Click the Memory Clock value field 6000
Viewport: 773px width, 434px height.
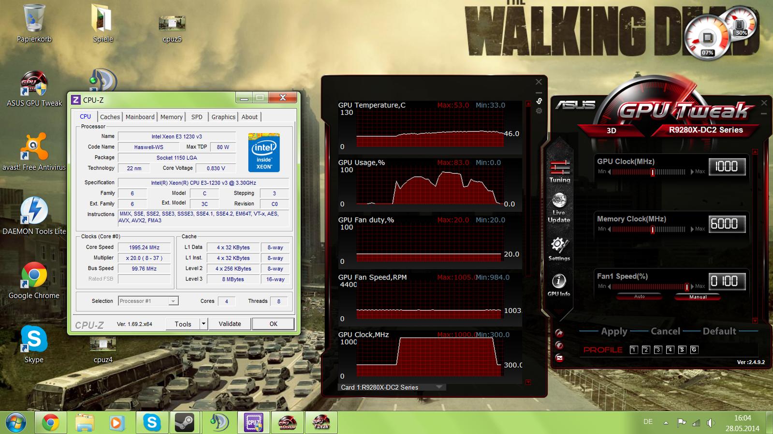[x=727, y=224]
